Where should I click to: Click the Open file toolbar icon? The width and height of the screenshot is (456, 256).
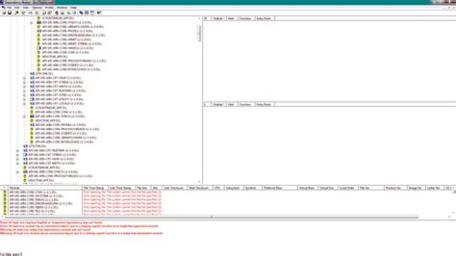(4, 13)
